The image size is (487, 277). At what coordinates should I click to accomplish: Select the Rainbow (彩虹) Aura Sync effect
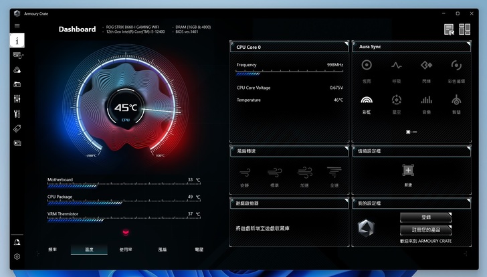click(367, 102)
